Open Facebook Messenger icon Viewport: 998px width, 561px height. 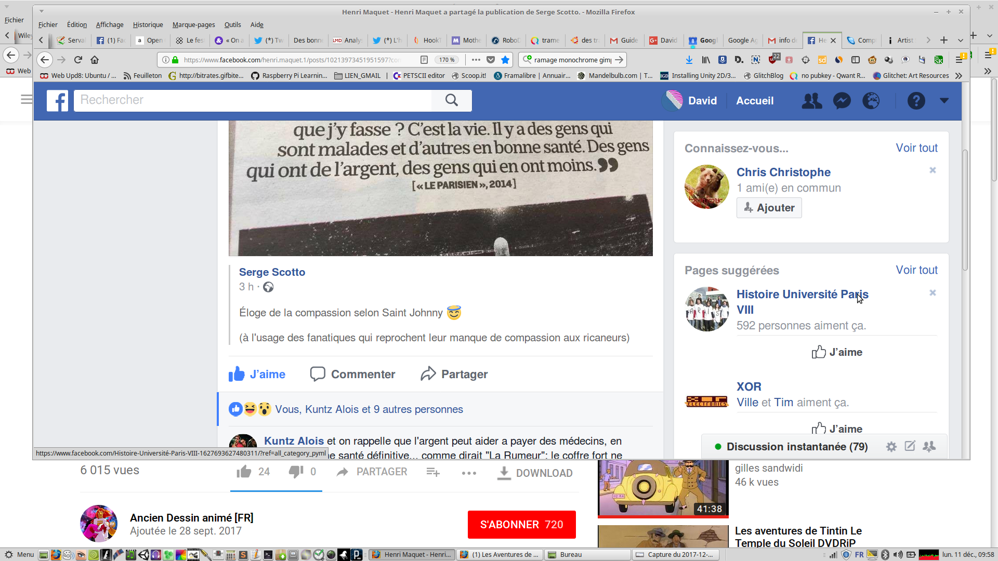point(842,101)
